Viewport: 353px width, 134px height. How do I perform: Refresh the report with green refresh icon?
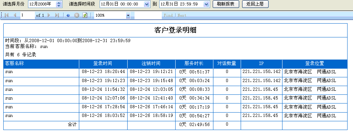[85, 15]
